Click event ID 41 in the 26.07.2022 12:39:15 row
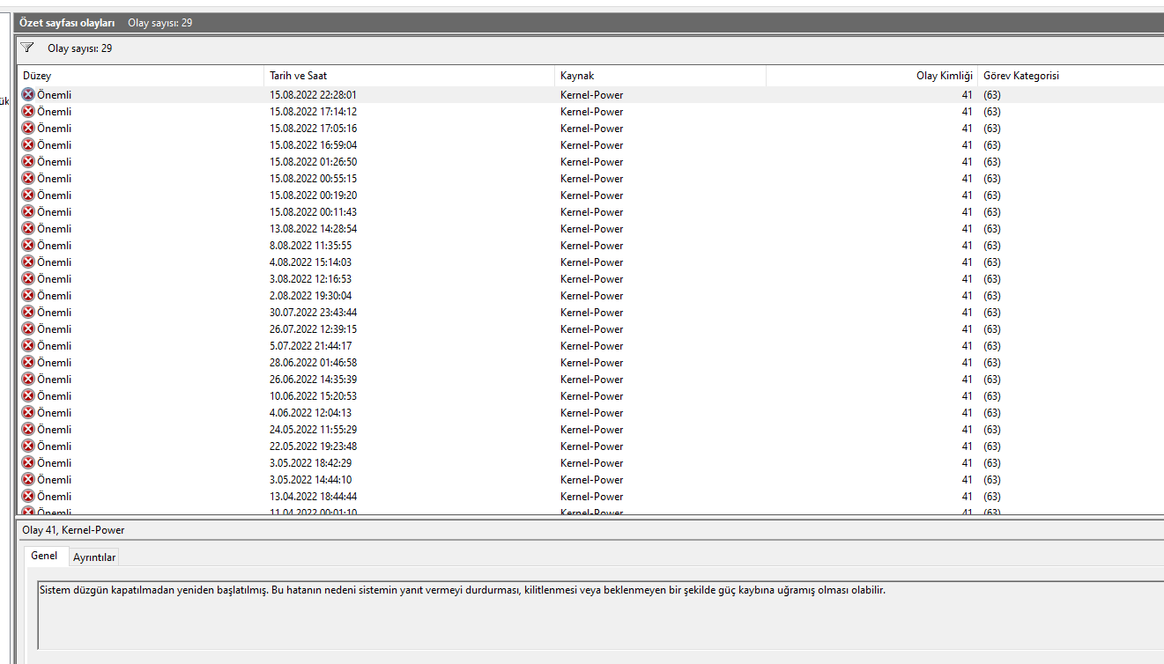The height and width of the screenshot is (664, 1164). pos(968,328)
